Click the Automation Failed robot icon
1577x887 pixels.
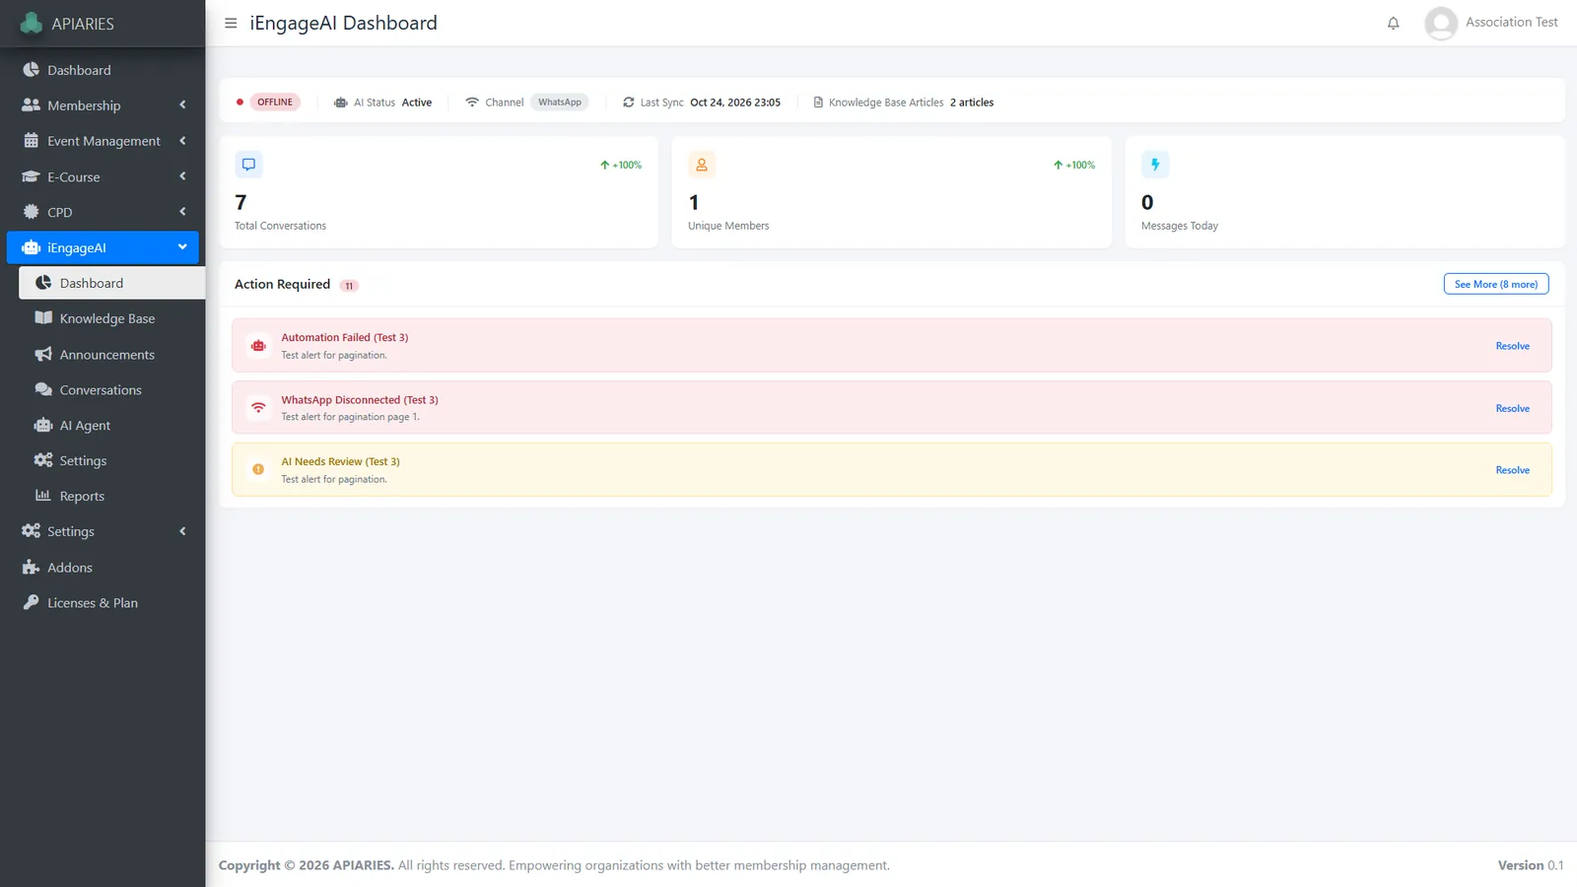point(258,346)
